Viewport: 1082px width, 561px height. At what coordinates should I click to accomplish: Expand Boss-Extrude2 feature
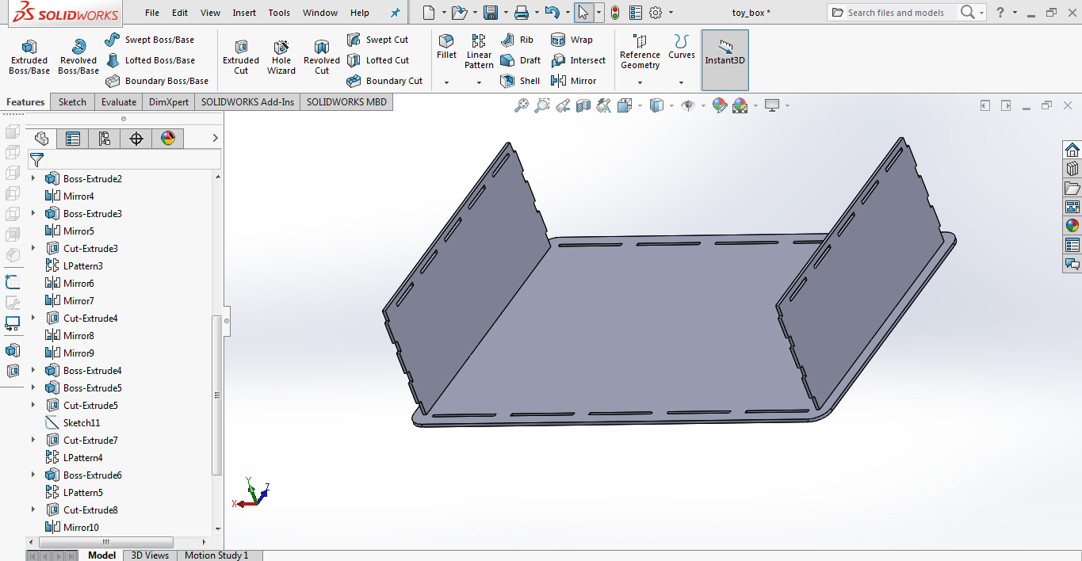[x=33, y=179]
